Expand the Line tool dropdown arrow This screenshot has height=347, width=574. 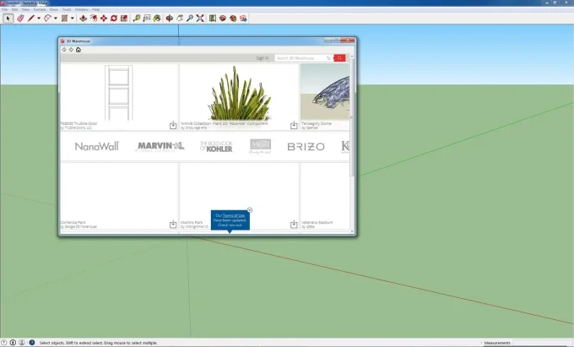coord(39,18)
